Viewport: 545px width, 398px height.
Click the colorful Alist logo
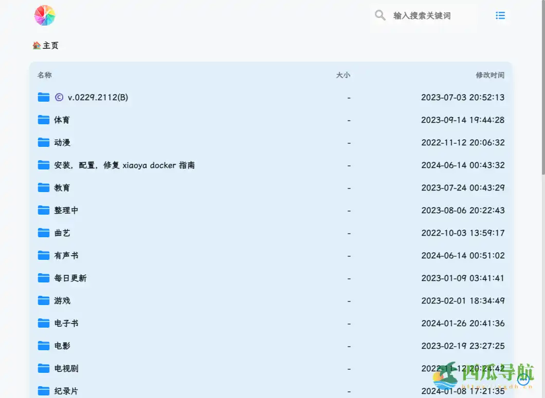pyautogui.click(x=45, y=15)
